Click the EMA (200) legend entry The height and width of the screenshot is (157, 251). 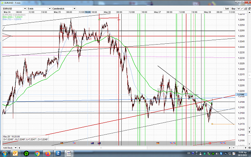(12, 17)
